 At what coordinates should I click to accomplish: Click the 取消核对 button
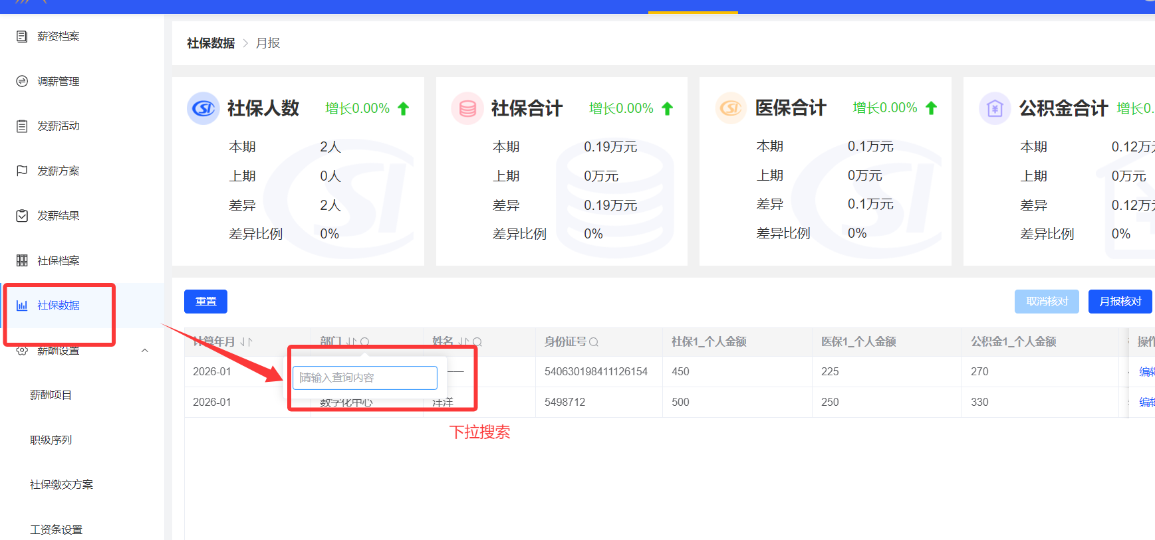click(1047, 302)
